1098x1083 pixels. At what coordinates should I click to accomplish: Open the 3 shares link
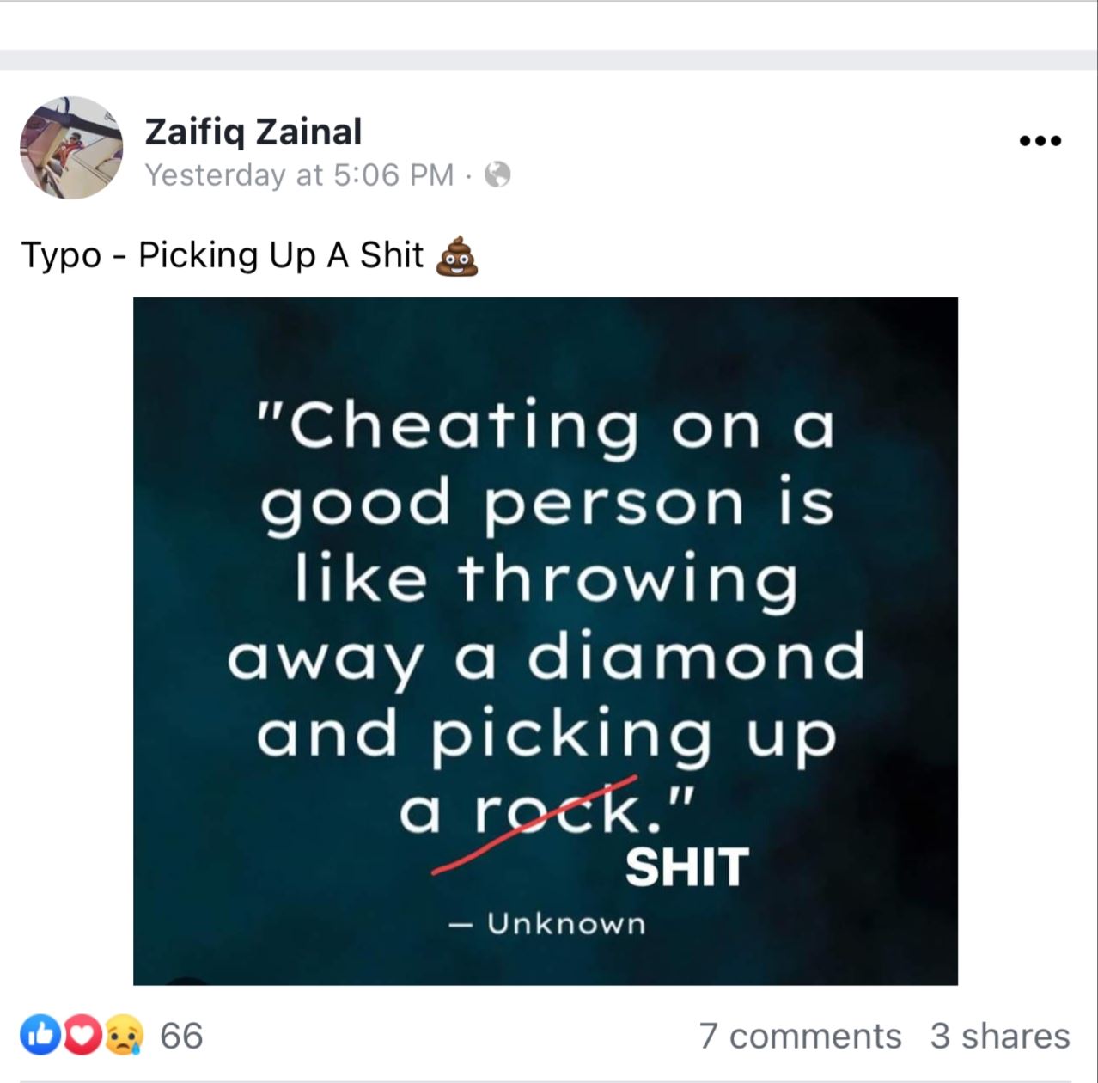point(1000,1036)
